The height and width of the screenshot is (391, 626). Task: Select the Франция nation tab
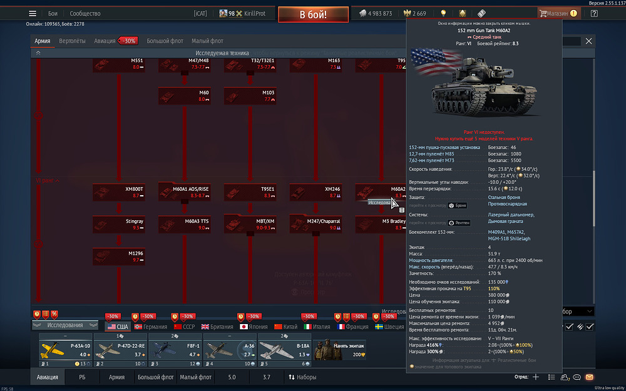tap(353, 327)
